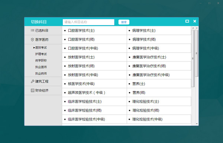
Task: Click the outer scrollbar down arrow
Action: pos(197,124)
